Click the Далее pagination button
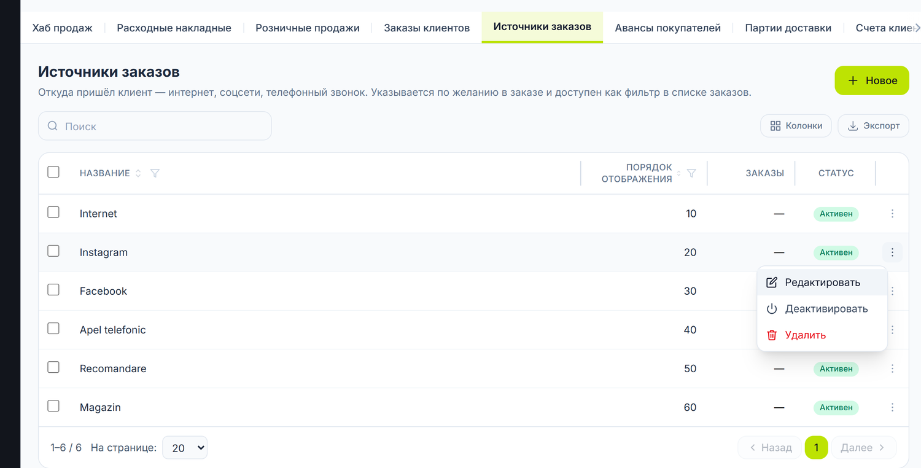 coord(863,448)
